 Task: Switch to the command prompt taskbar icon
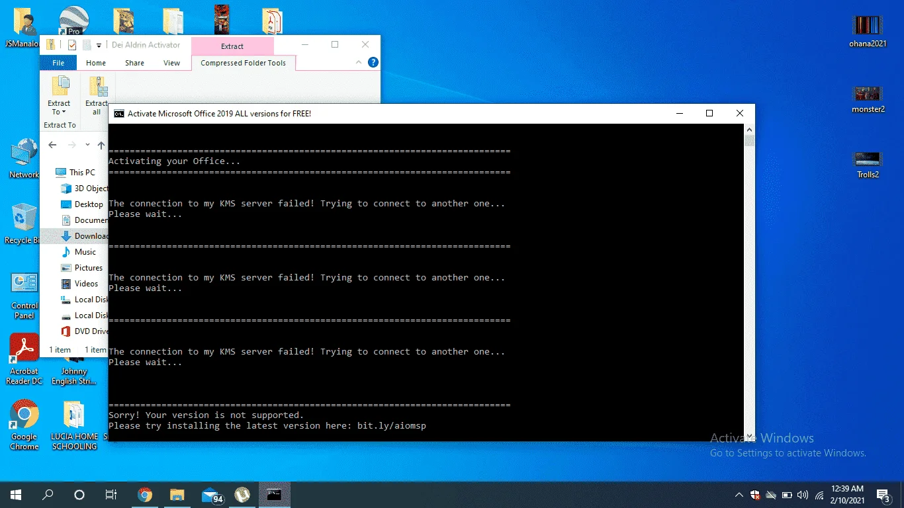coord(274,494)
